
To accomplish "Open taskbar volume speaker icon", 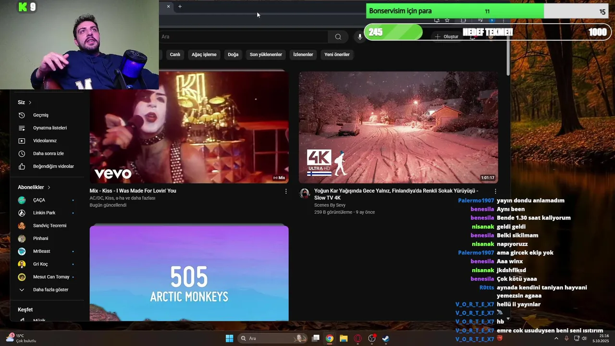I will pyautogui.click(x=584, y=338).
